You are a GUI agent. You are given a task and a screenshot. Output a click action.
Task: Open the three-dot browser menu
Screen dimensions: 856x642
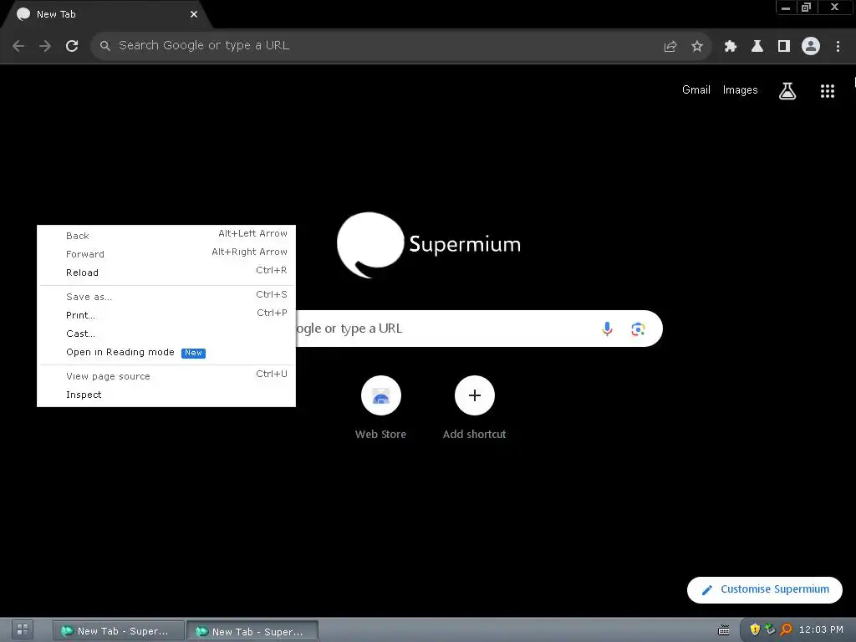(838, 46)
